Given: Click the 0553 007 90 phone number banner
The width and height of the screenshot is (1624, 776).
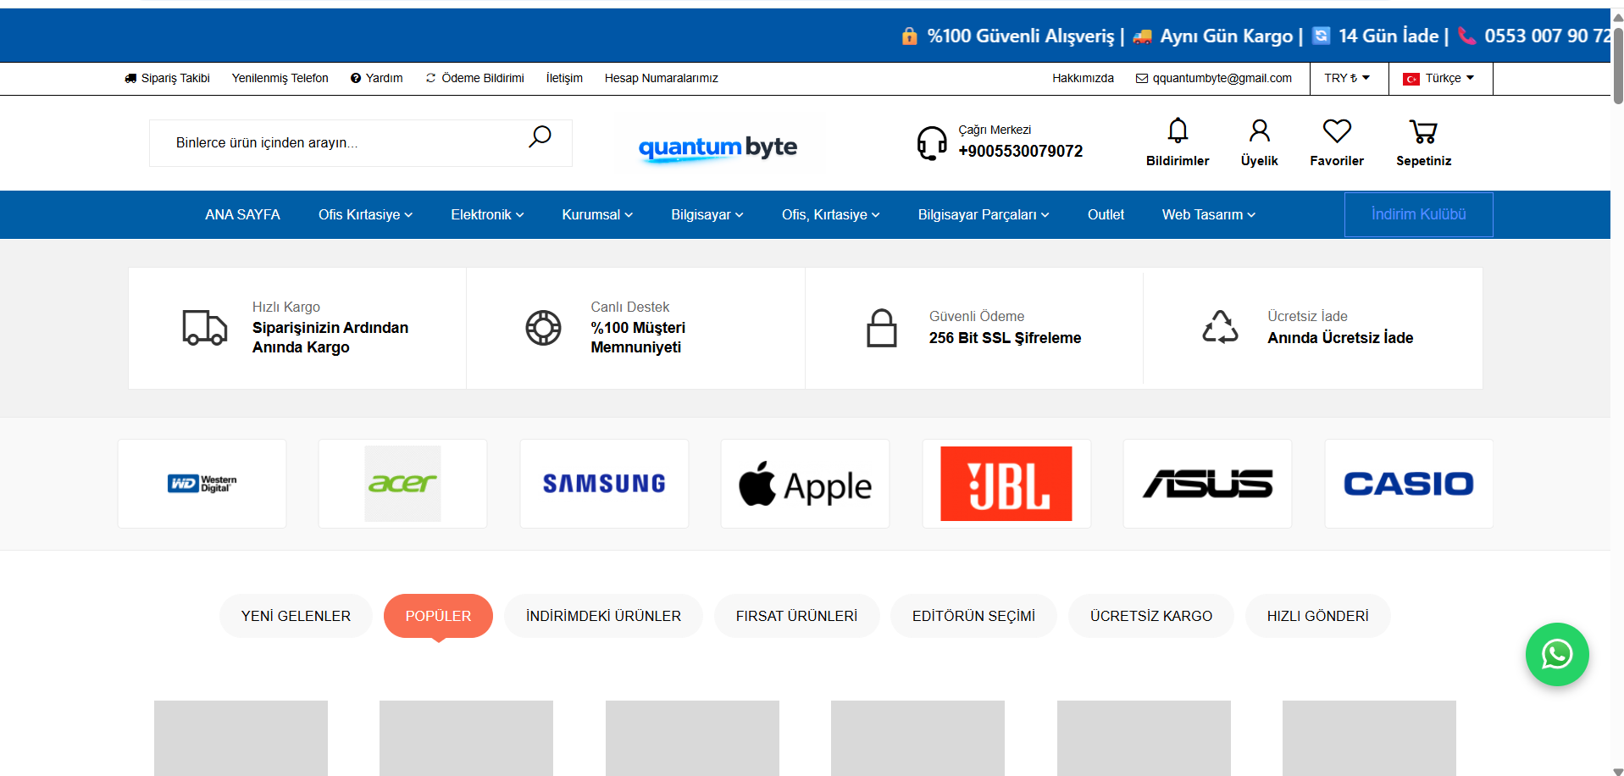Looking at the screenshot, I should pos(1547,36).
